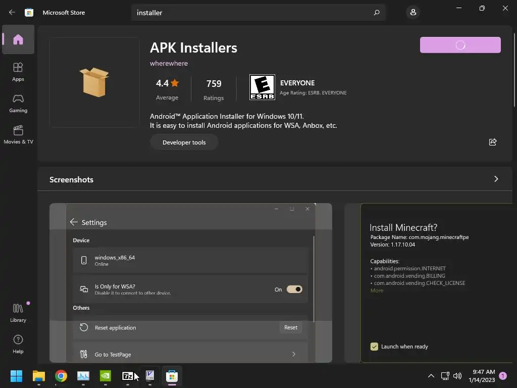Click the search magnifier icon

(x=377, y=13)
